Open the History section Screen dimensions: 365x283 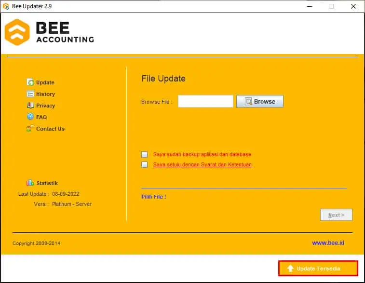click(x=46, y=94)
